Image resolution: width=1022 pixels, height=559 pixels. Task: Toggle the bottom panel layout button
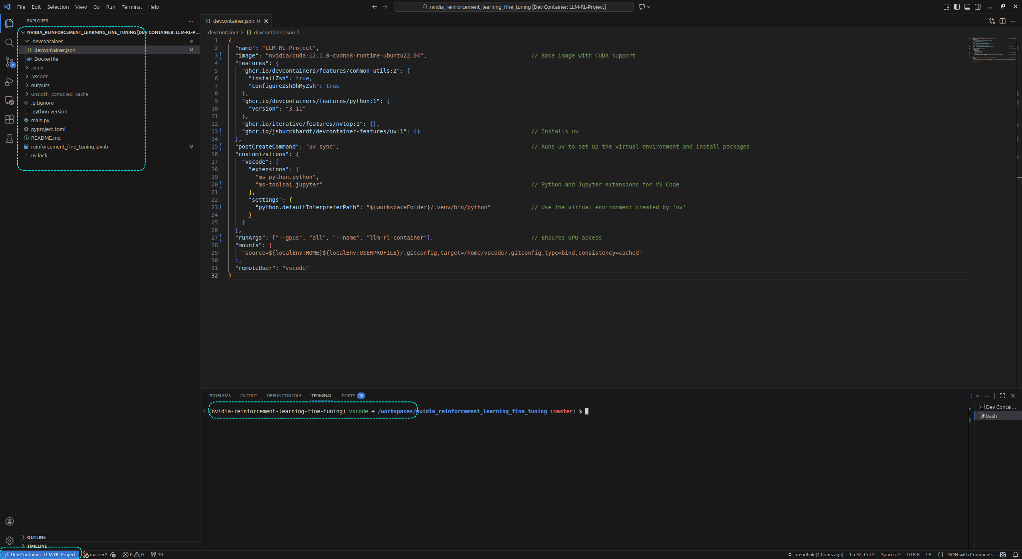click(967, 7)
